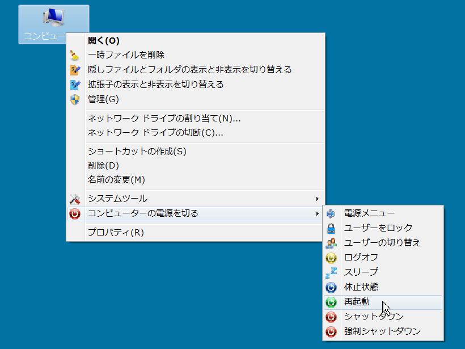Screen dimensions: 465x349
Task: Expand the システムツール submenu arrow
Action: click(317, 199)
